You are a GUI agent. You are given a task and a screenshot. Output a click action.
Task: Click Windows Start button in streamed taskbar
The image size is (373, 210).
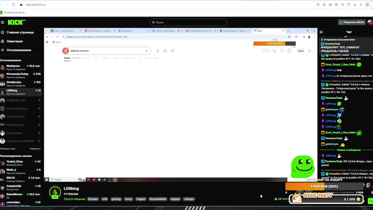point(47,180)
